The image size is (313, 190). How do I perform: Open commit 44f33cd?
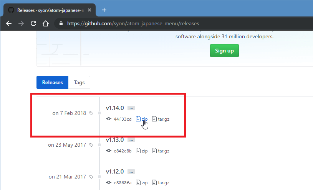(x=122, y=119)
